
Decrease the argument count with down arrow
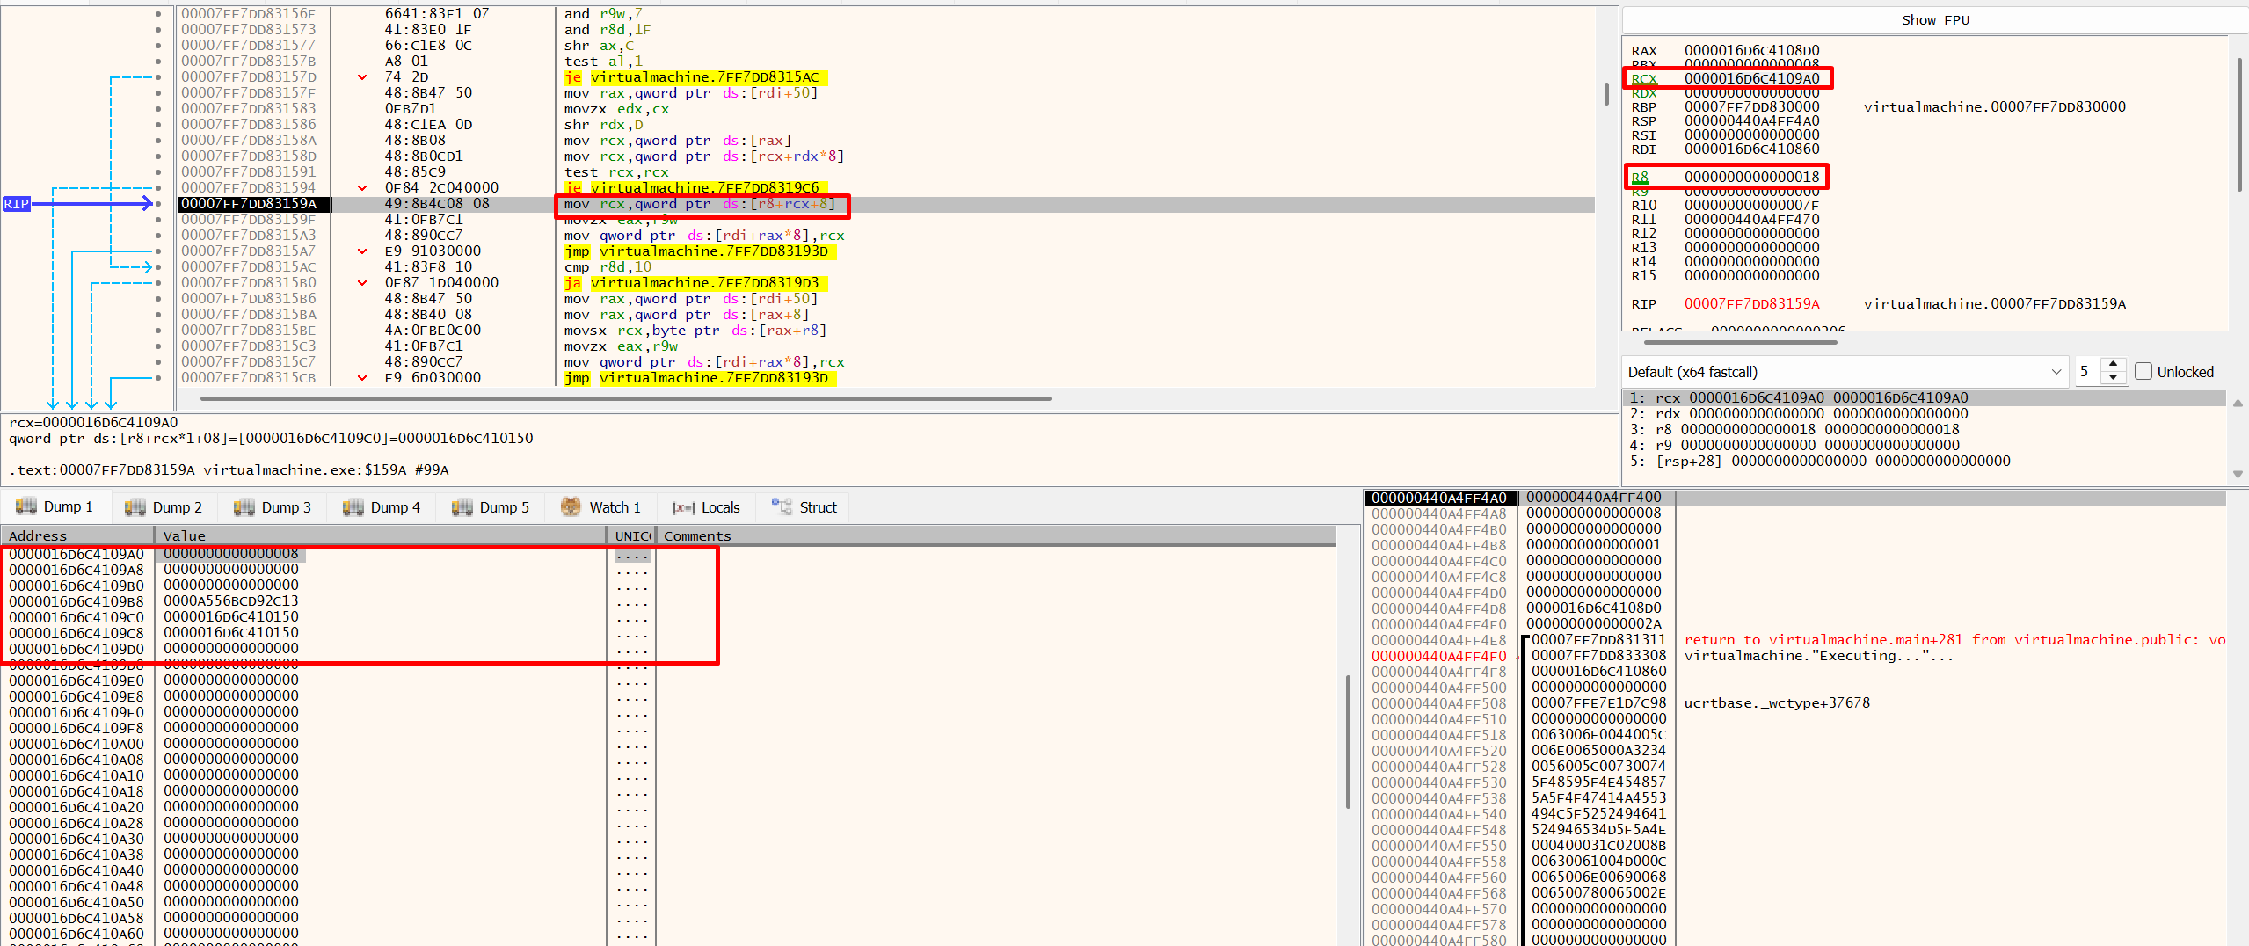click(x=2114, y=377)
